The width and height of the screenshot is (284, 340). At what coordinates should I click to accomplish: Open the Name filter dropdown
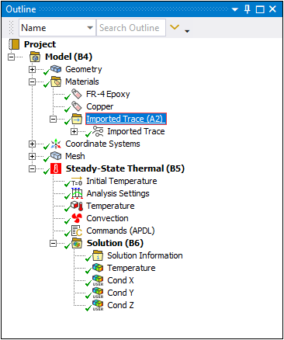pyautogui.click(x=90, y=28)
